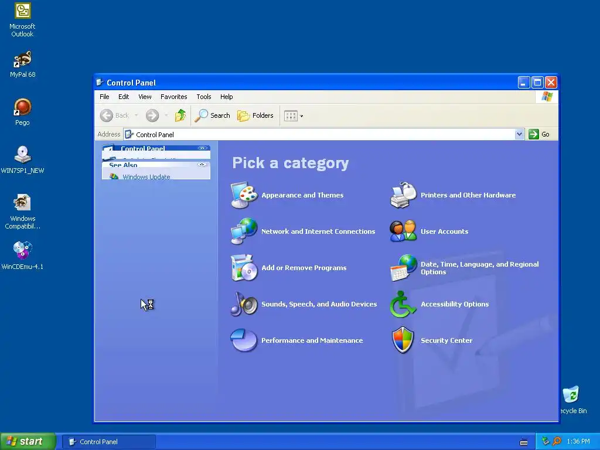Select the MyPal 68 desktop shortcut
Image resolution: width=600 pixels, height=450 pixels.
[22, 64]
